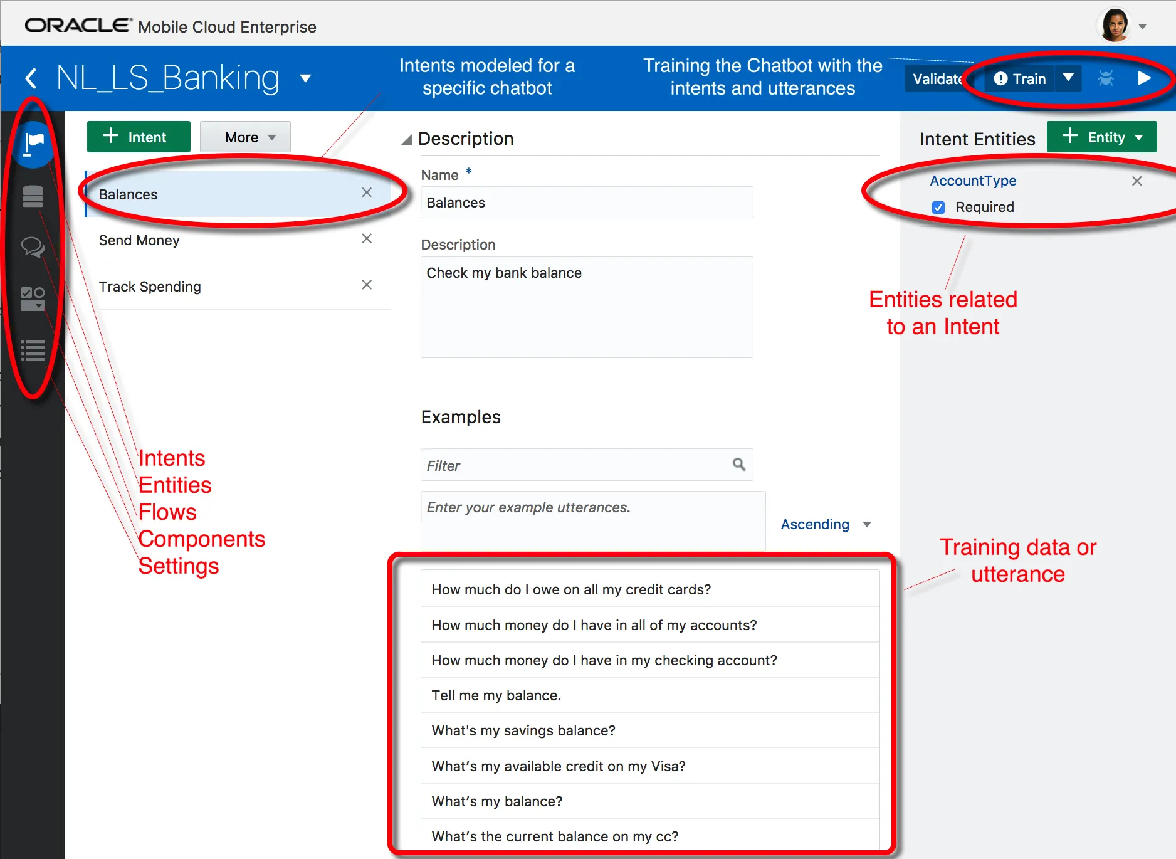The image size is (1176, 859).
Task: Collapse the Description section triangle
Action: click(407, 139)
